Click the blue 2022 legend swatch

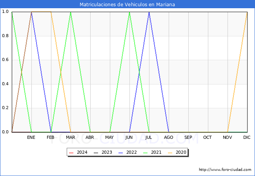pos(121,153)
